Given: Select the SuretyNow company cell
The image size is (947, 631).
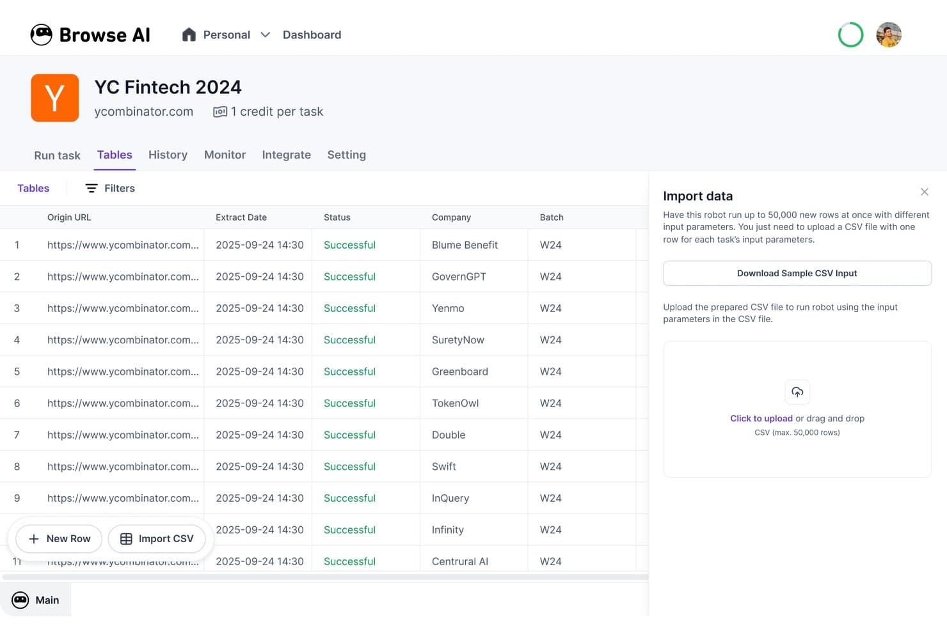Looking at the screenshot, I should click(473, 340).
